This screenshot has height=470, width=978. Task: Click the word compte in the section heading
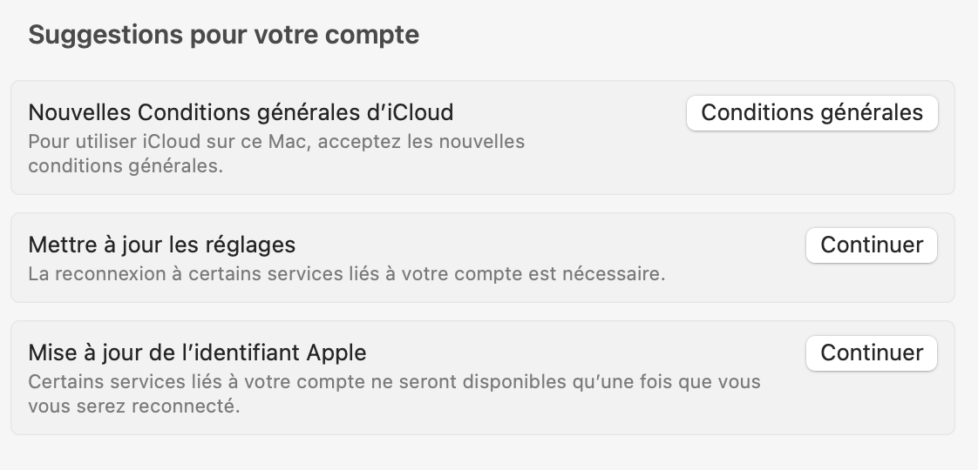376,36
